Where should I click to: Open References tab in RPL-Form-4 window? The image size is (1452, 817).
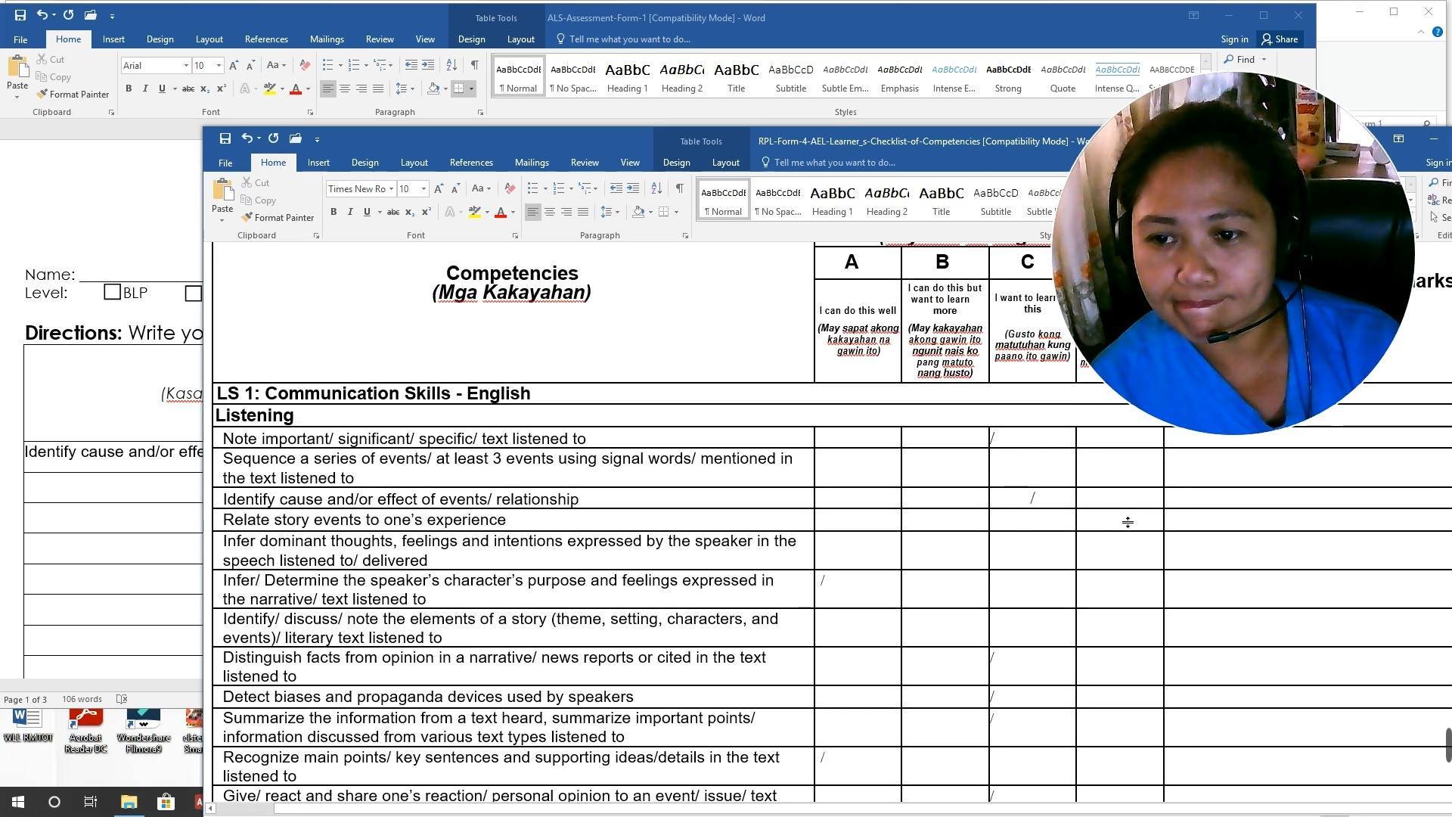pyautogui.click(x=471, y=163)
